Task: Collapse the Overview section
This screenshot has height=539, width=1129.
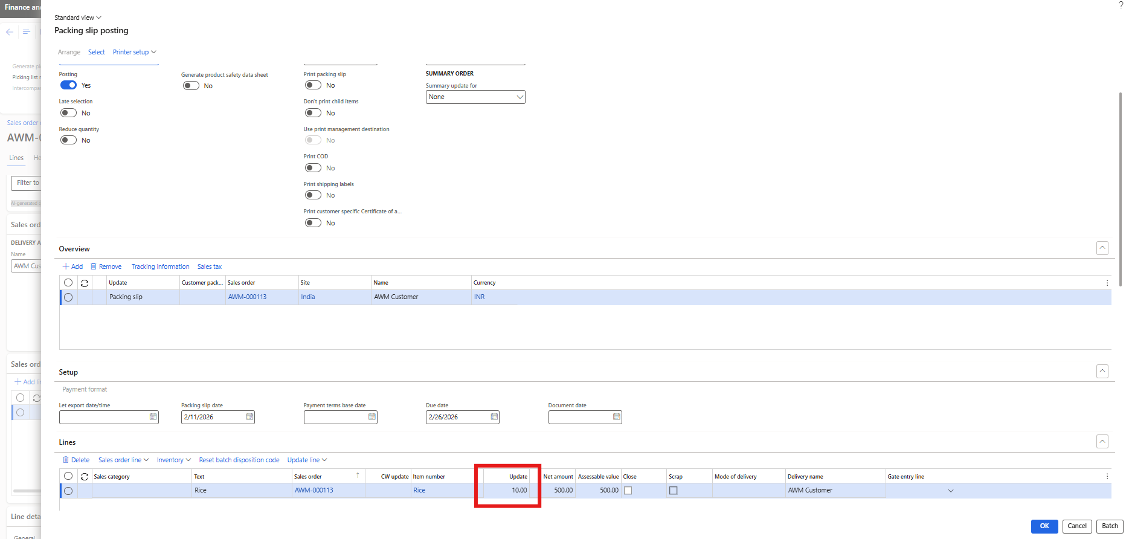Action: (x=1102, y=248)
